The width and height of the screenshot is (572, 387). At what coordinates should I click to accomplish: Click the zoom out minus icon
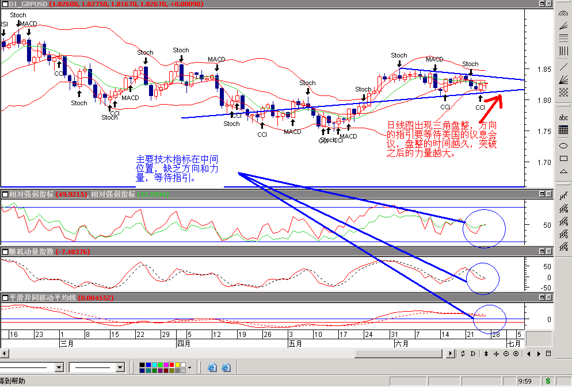505,354
